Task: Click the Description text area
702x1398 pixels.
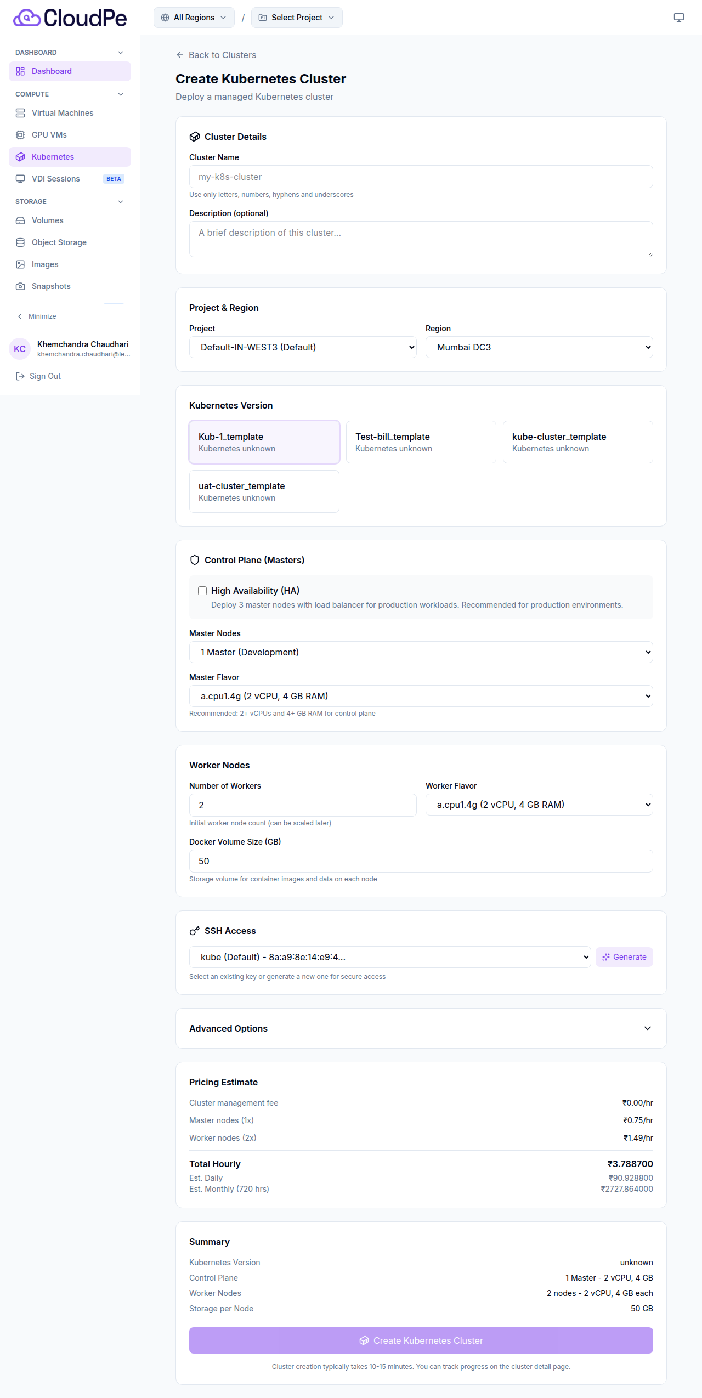Action: (421, 239)
